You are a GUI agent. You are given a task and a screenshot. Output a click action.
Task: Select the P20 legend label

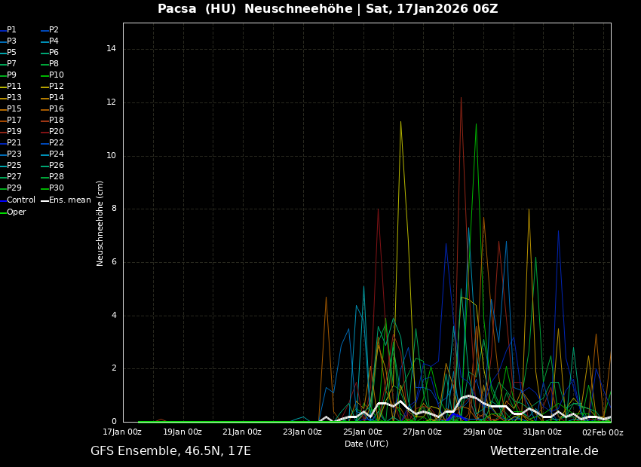(x=56, y=132)
